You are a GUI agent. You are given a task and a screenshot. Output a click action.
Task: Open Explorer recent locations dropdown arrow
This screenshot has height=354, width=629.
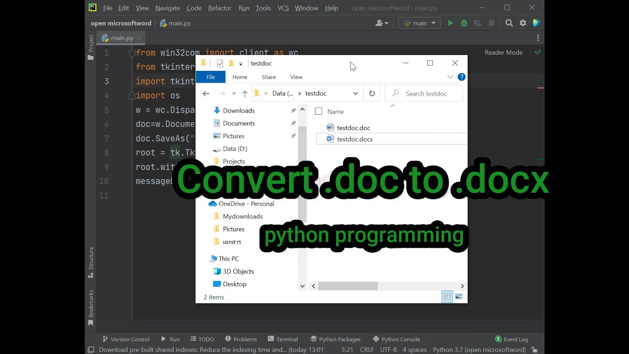coord(234,93)
